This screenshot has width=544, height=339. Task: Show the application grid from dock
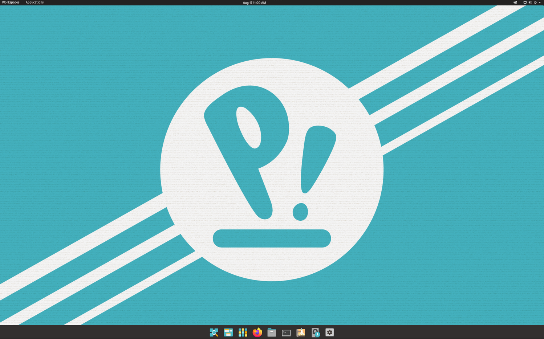[x=243, y=332]
